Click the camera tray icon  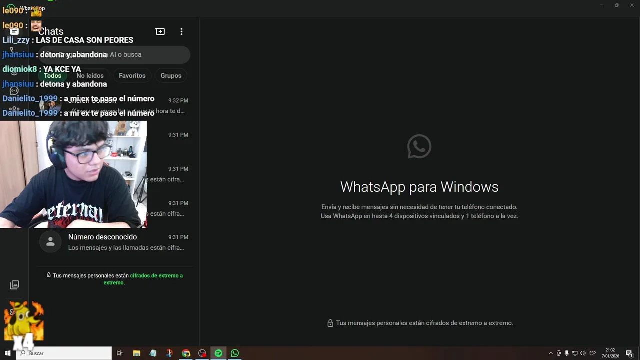coord(559,353)
